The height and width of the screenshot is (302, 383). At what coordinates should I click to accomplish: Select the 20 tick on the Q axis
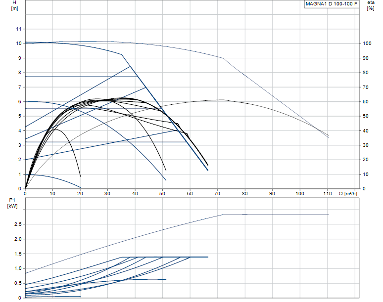(x=80, y=193)
